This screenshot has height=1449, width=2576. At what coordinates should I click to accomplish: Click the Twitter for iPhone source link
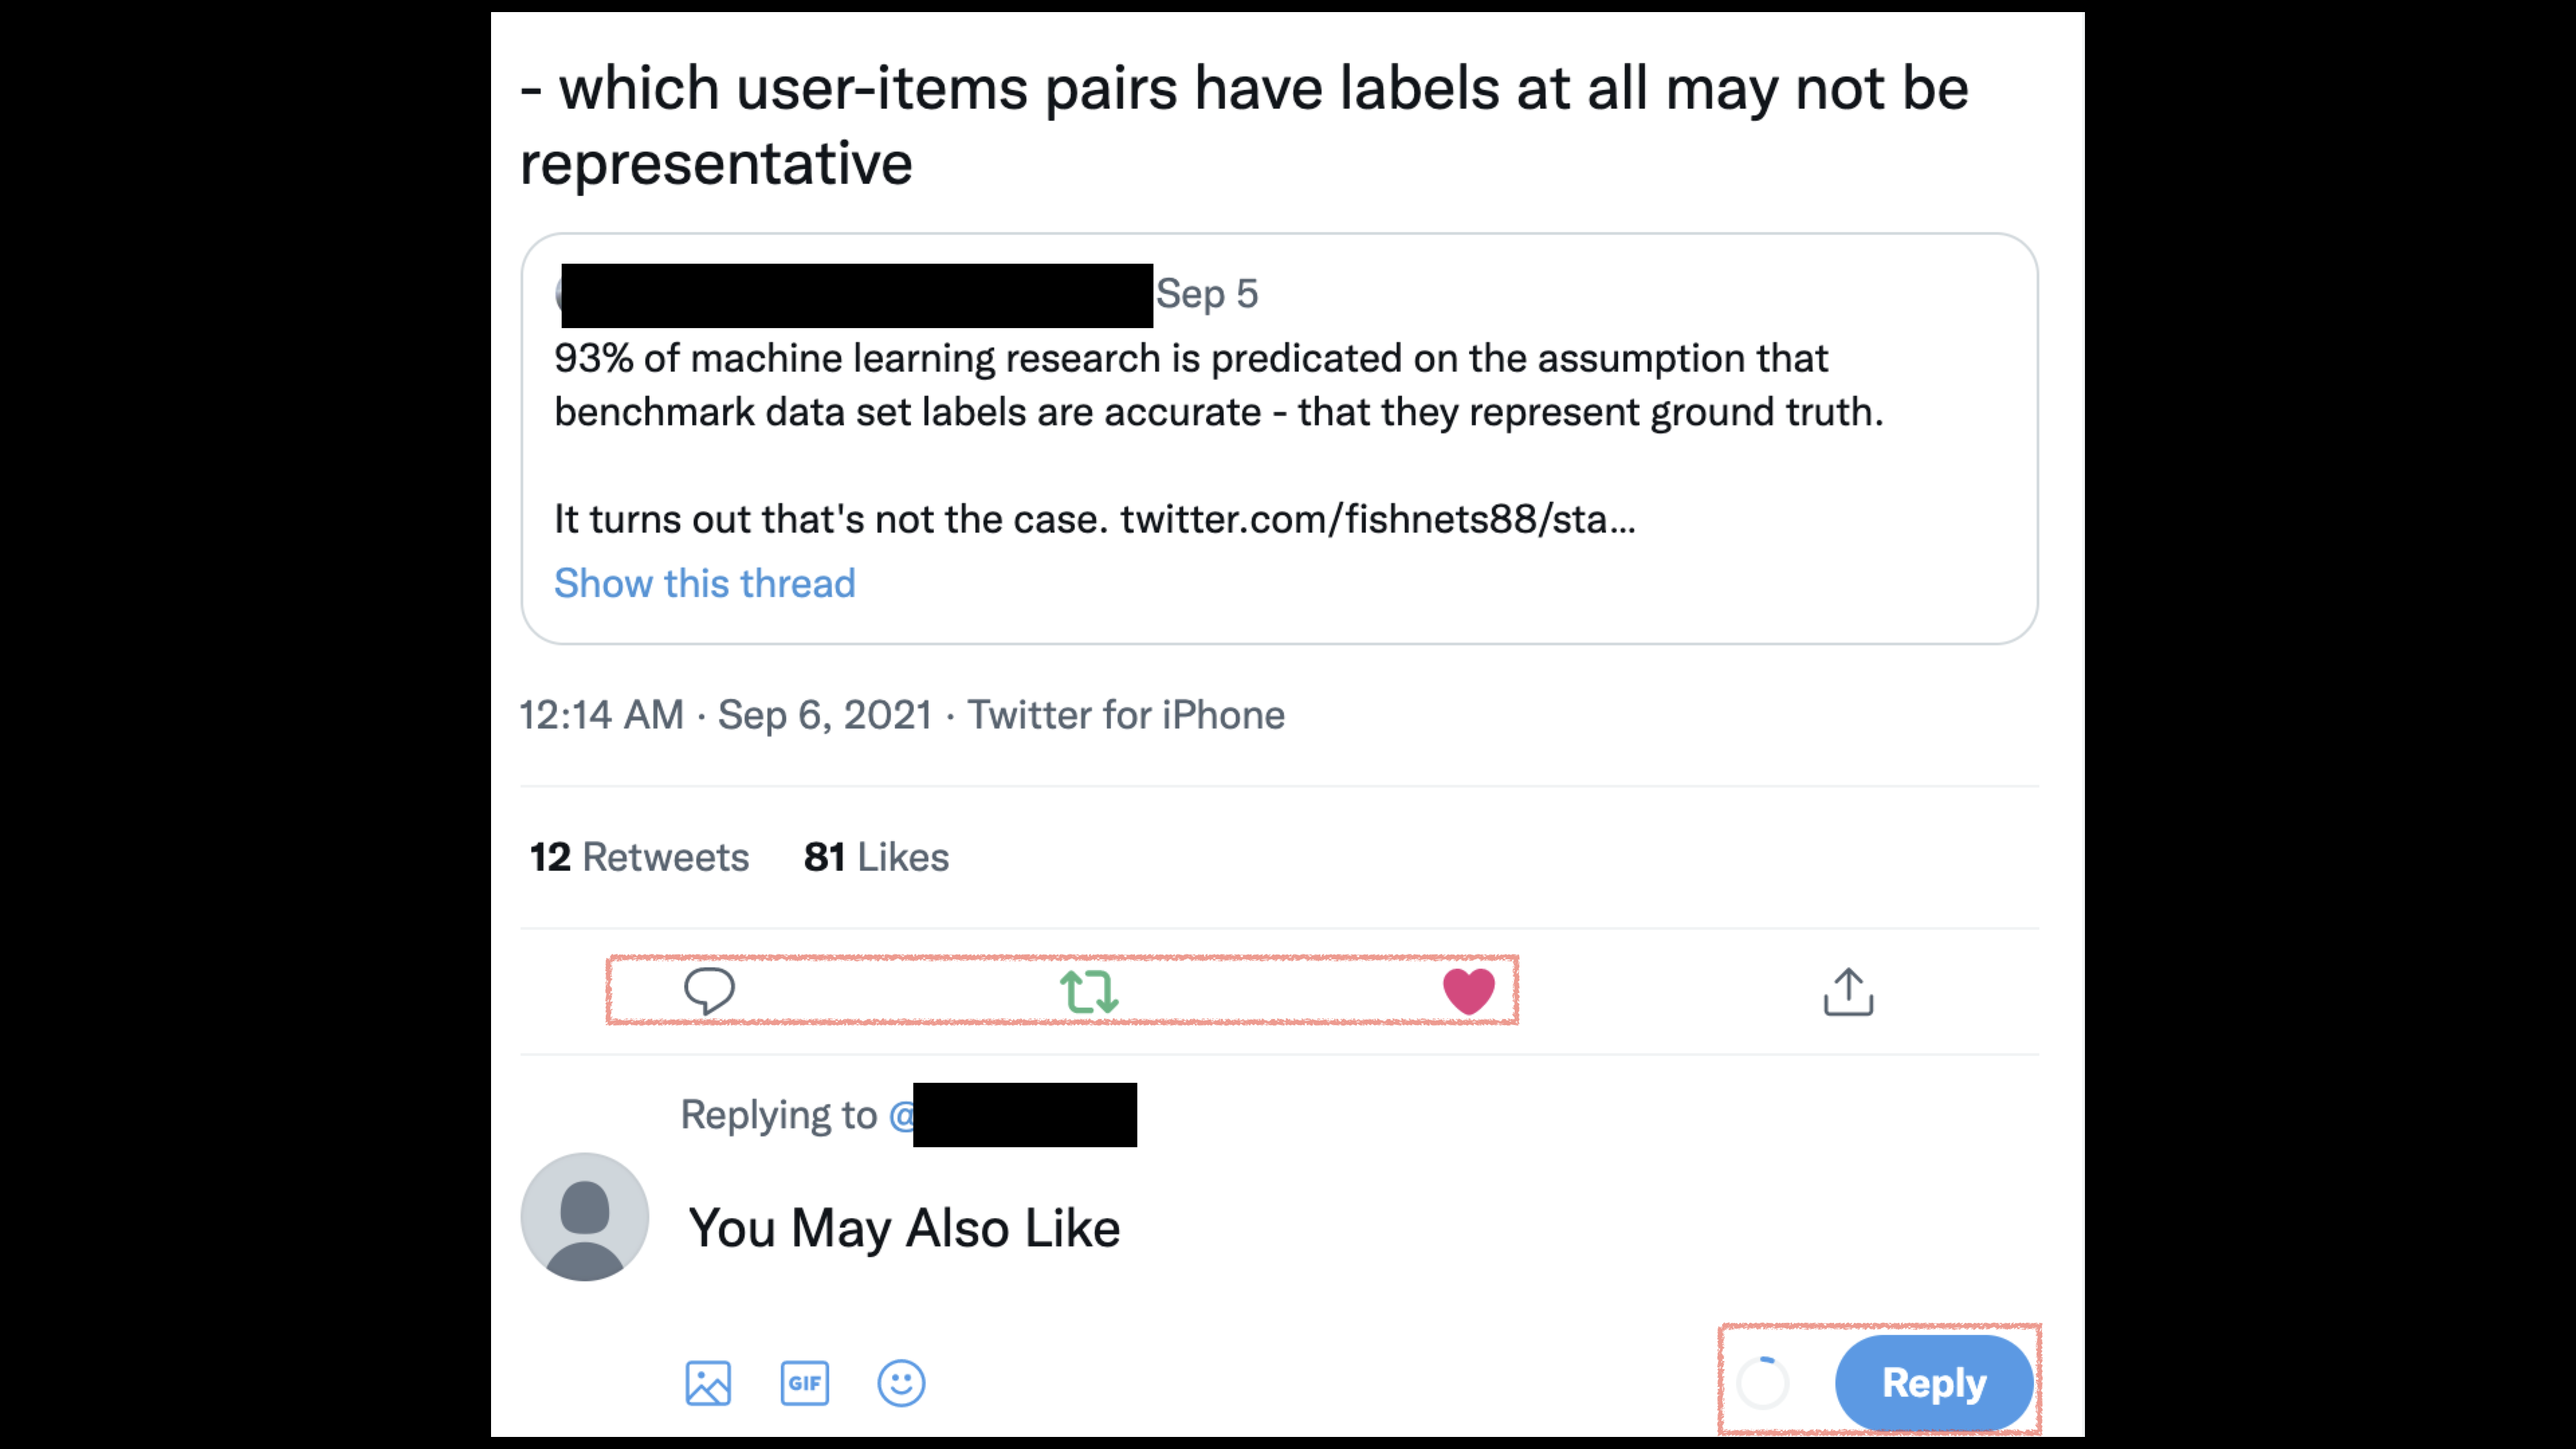[1126, 715]
